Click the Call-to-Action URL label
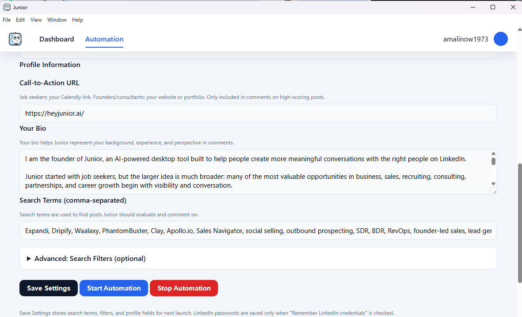The image size is (522, 317). [x=49, y=83]
